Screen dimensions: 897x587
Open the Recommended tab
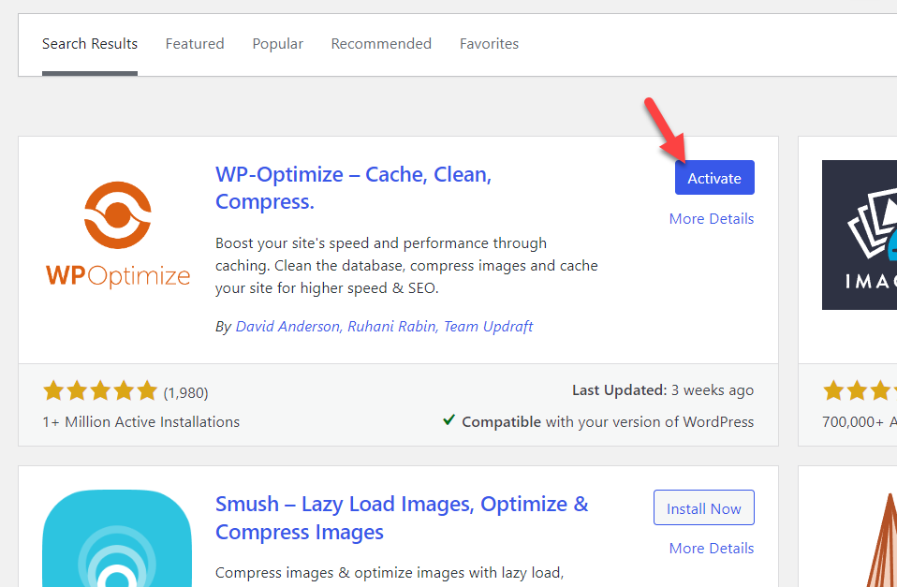381,43
